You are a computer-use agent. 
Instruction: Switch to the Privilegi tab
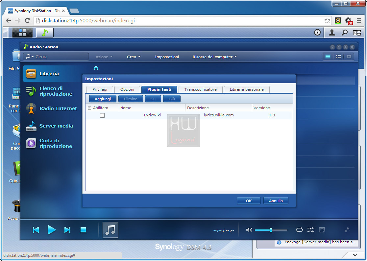[100, 89]
